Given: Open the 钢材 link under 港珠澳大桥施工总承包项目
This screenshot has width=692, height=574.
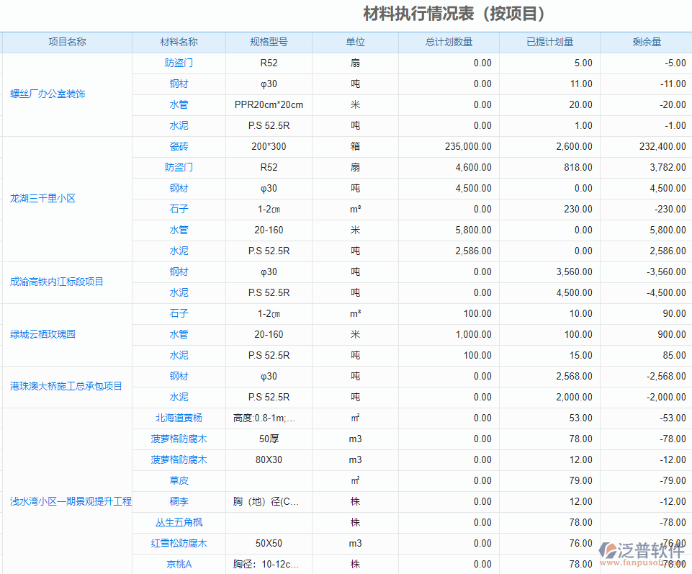Looking at the screenshot, I should pos(177,376).
